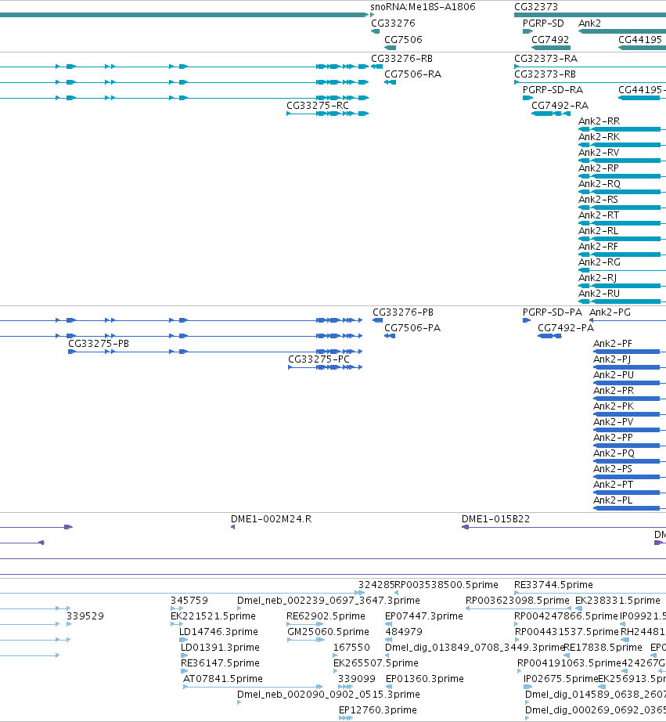Click transcript Ank2-RU
The width and height of the screenshot is (666, 722).
pyautogui.click(x=599, y=294)
